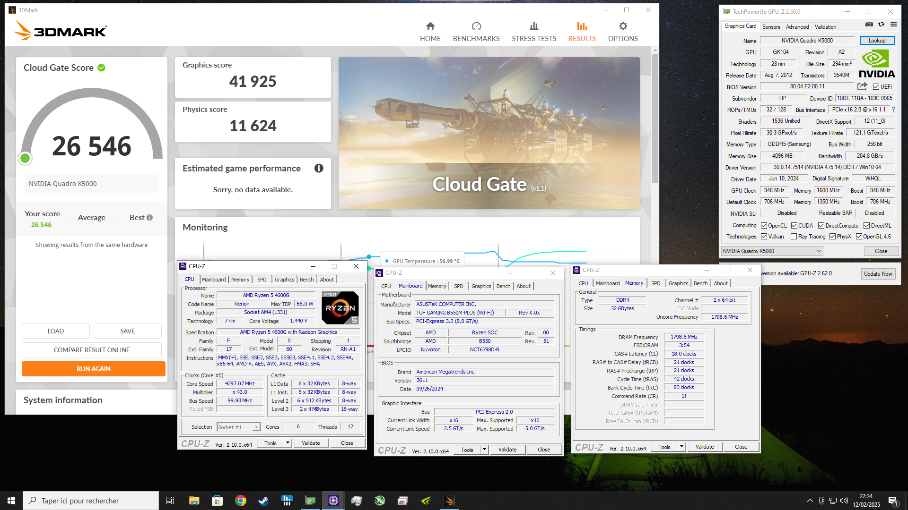Image resolution: width=908 pixels, height=510 pixels.
Task: Toggle the OpenCL checkbox
Action: click(x=764, y=226)
